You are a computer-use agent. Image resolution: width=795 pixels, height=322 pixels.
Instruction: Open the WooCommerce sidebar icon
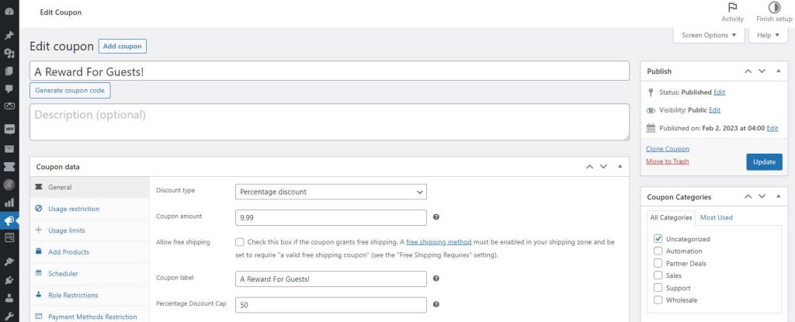click(x=9, y=128)
